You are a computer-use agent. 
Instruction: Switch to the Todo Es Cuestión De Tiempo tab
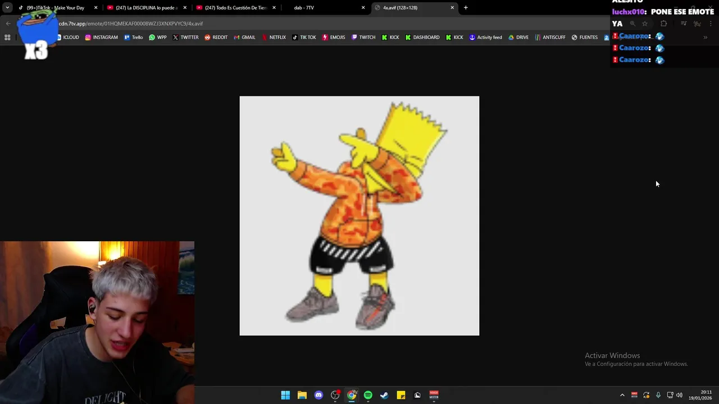coord(235,8)
